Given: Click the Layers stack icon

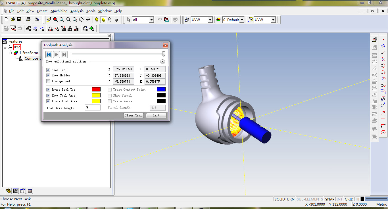Looking at the screenshot, I should (218, 20).
